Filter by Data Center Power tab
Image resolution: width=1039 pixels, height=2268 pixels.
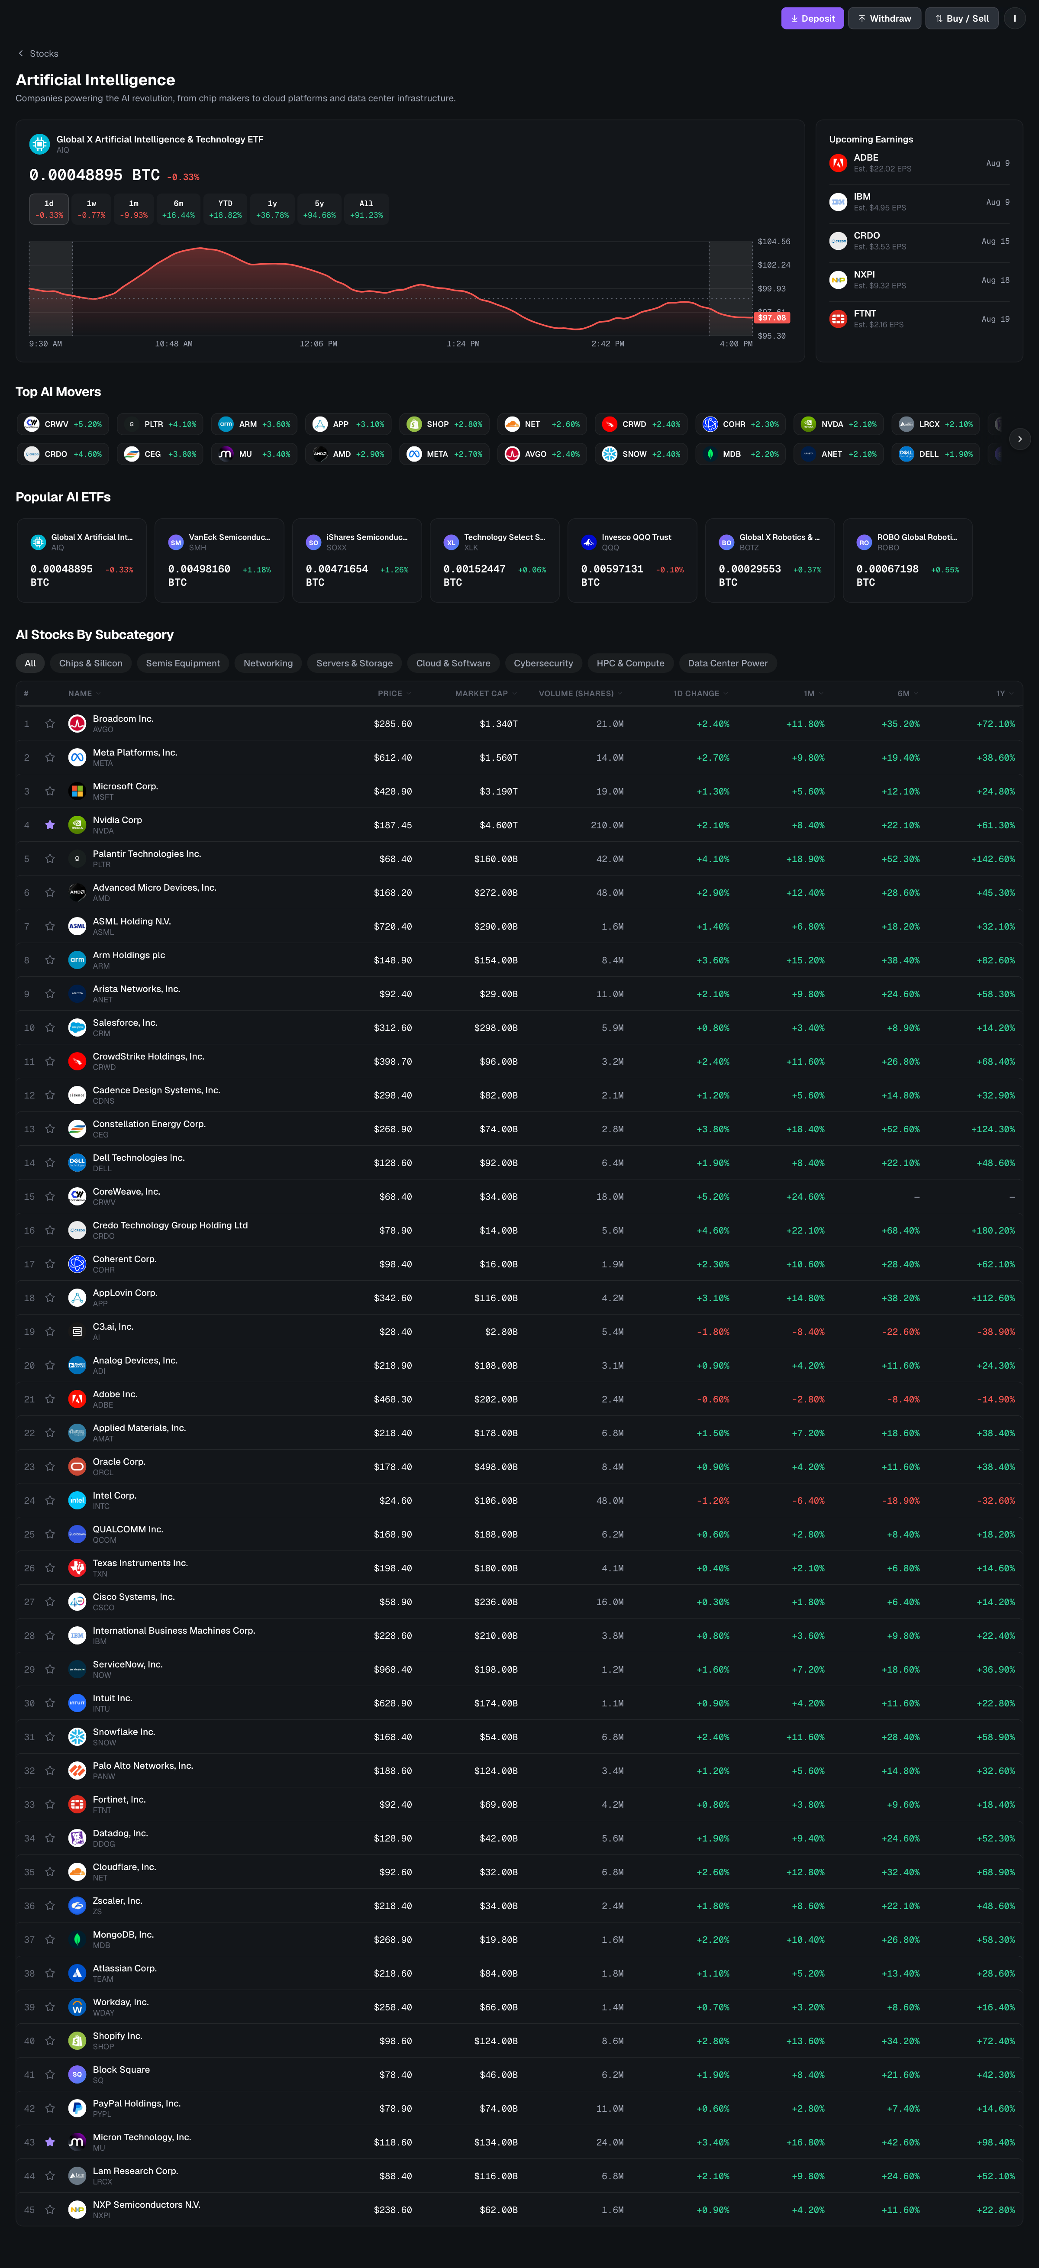727,663
